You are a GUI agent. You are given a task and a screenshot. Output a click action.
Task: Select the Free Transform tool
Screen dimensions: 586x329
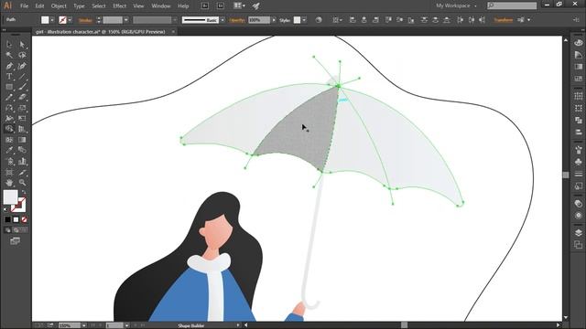pos(22,119)
